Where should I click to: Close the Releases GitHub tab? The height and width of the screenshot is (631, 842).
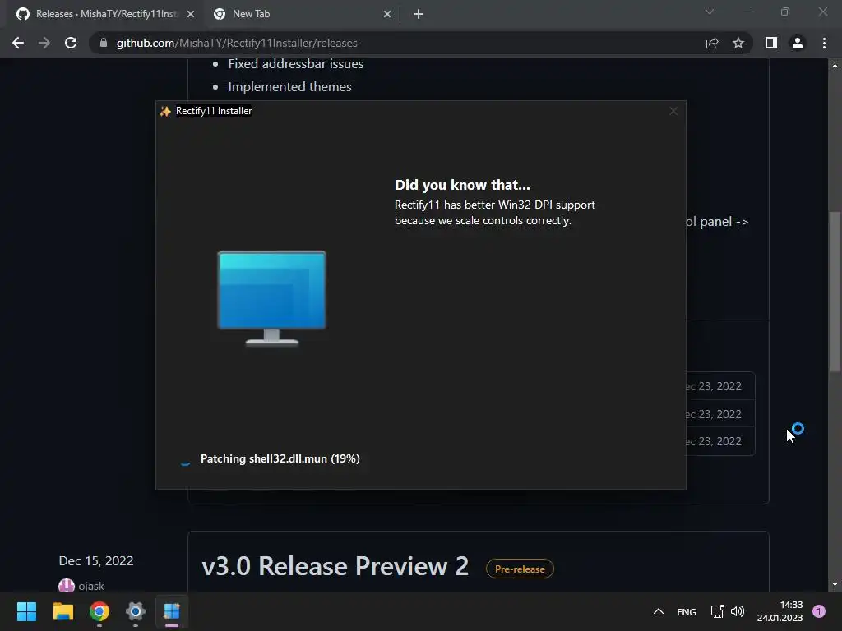point(191,14)
